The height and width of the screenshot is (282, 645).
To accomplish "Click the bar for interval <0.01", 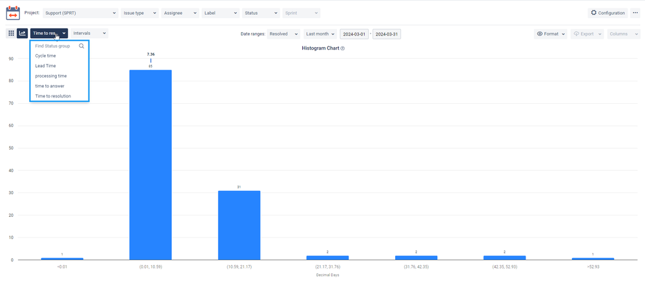I will pos(62,259).
